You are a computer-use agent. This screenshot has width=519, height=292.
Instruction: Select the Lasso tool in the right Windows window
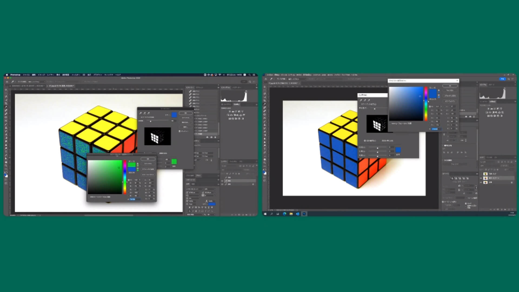click(x=265, y=94)
